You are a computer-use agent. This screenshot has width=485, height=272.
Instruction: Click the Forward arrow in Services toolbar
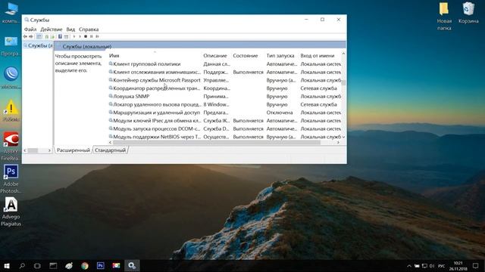[x=31, y=36]
